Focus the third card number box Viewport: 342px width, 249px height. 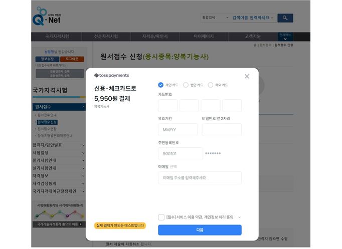coord(211,106)
